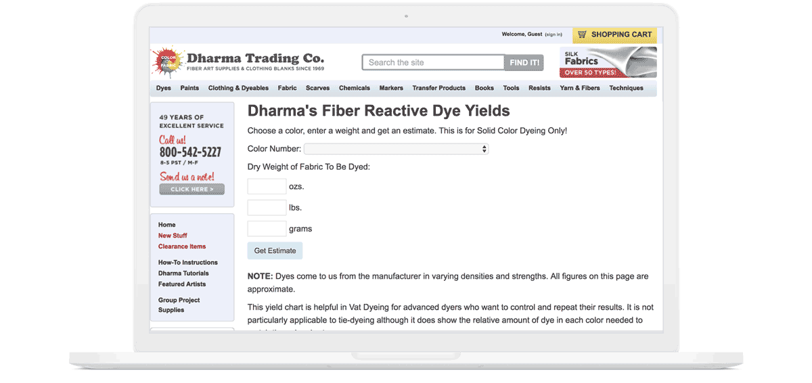The height and width of the screenshot is (383, 812).
Task: Click the Dharma Trading Co. logo
Action: click(x=238, y=62)
